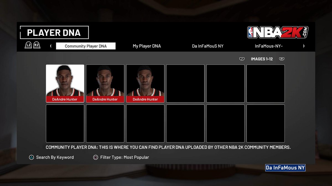
Task: Click the left arrow beside the tabs
Action: (x=51, y=46)
